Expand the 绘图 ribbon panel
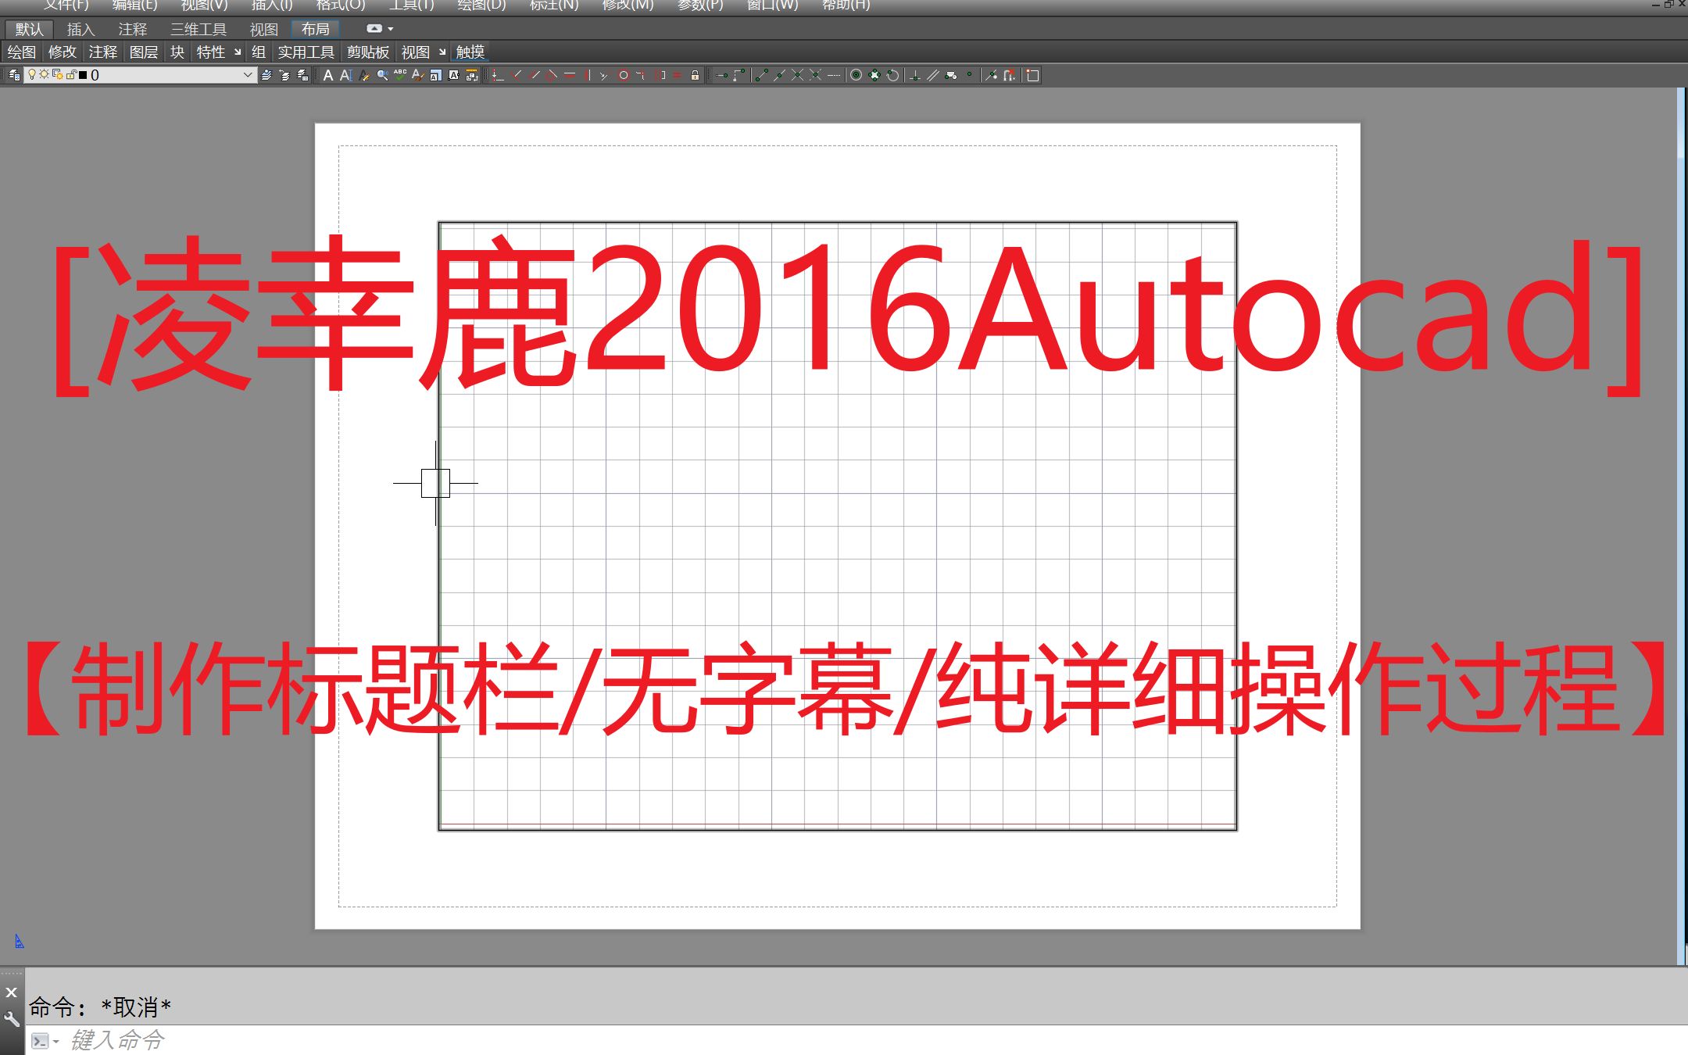1688x1055 pixels. 22,52
